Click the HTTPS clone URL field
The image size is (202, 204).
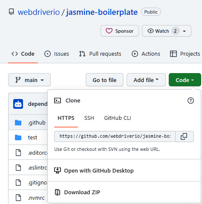coord(115,136)
